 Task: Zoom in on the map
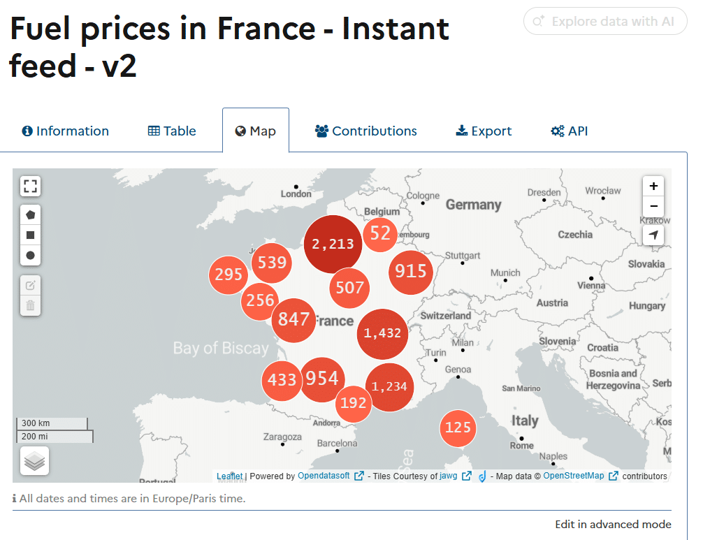(x=653, y=187)
